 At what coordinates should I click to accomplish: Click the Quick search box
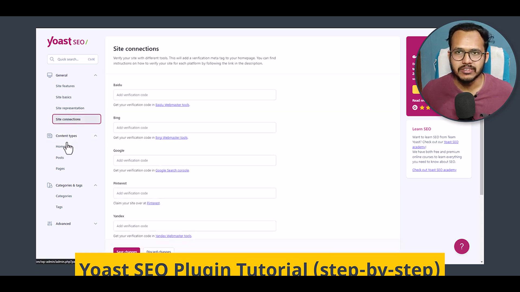[73, 59]
